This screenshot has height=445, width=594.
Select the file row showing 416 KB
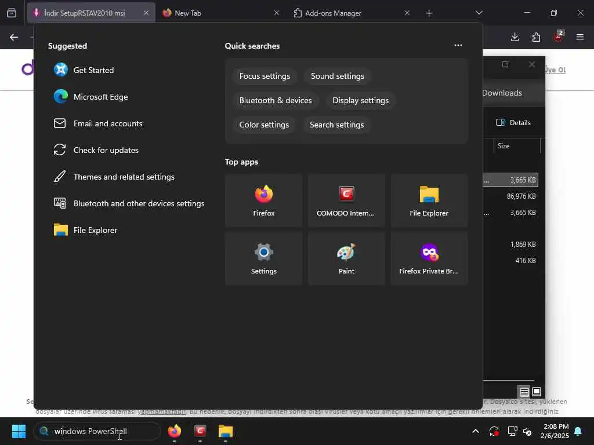click(x=511, y=260)
